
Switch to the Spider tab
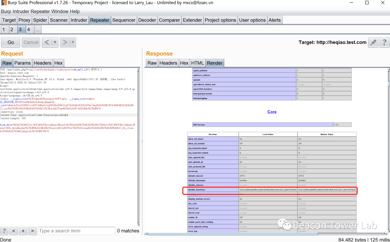40,20
